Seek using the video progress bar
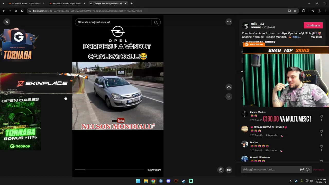Viewport: 329px width, 185px height. coord(109,170)
